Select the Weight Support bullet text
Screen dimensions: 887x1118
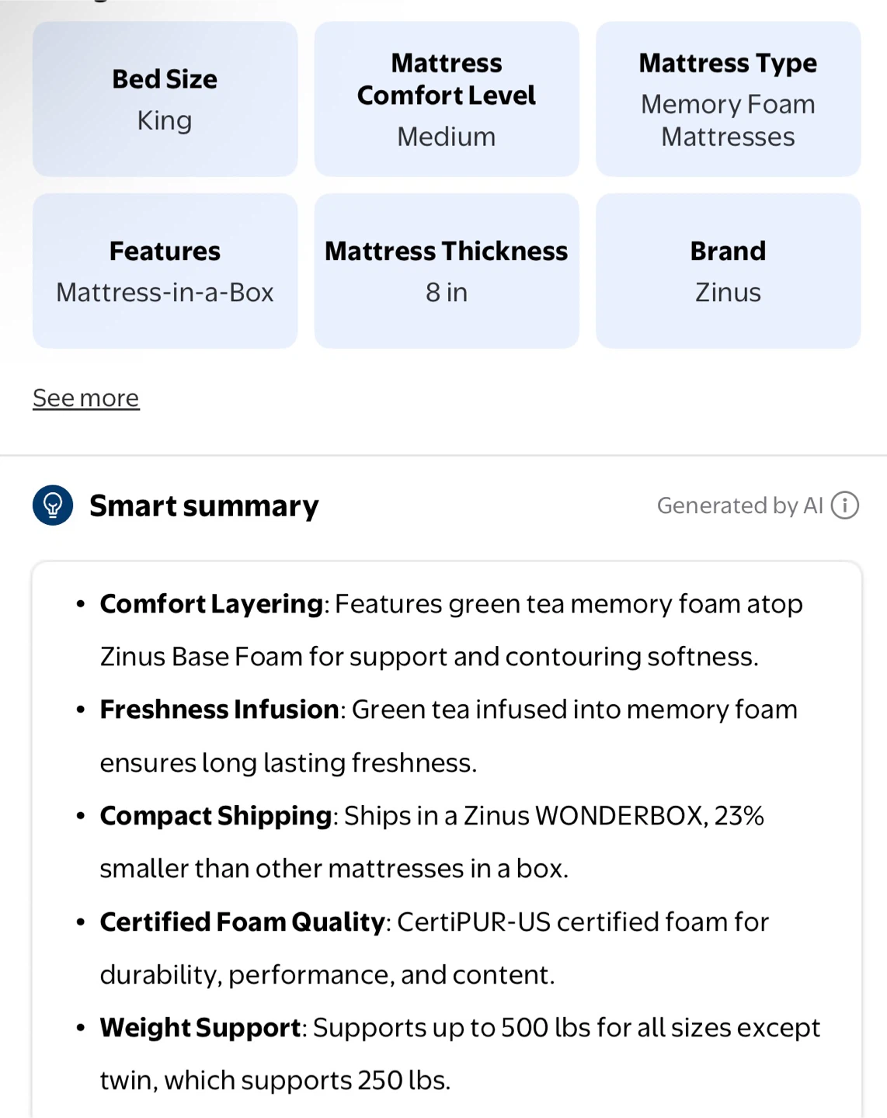[460, 1054]
